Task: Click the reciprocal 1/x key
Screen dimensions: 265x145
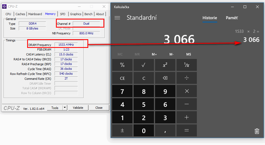Action: [187, 65]
